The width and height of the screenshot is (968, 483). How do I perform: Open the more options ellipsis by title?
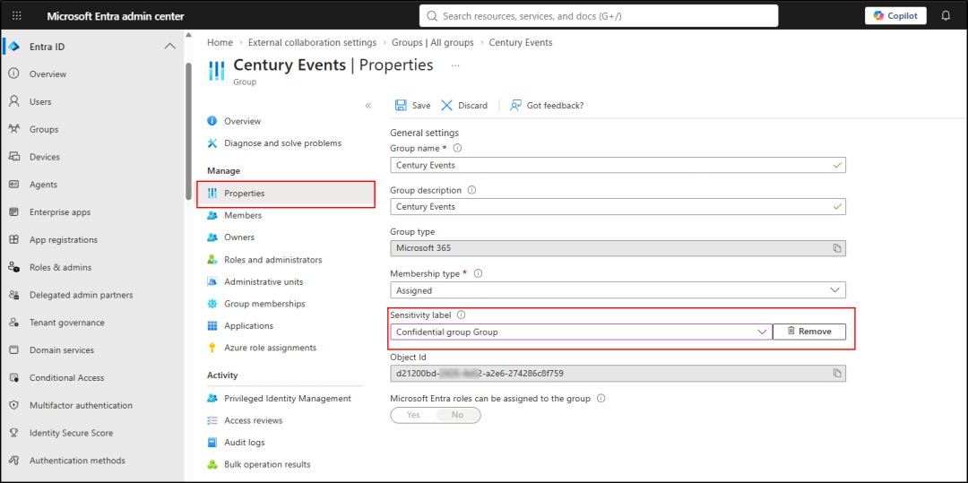tap(455, 65)
